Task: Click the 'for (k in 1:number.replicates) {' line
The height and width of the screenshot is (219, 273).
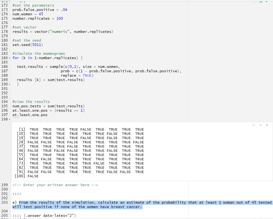Action: 47,58
